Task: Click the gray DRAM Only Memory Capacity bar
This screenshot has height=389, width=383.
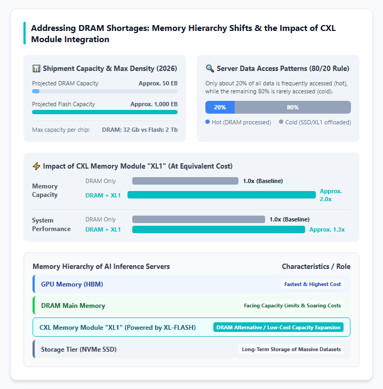Action: click(185, 181)
